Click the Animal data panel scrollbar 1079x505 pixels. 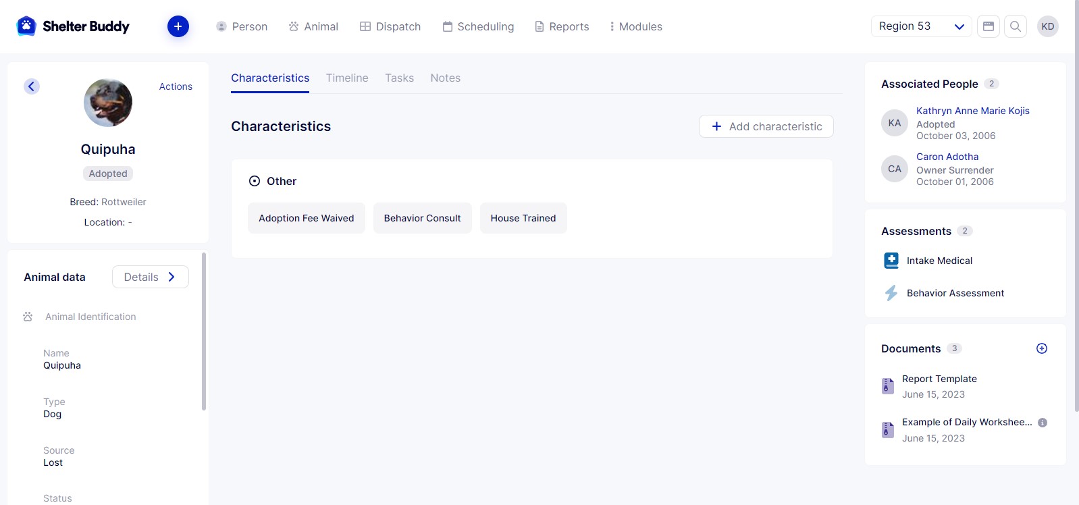coord(204,331)
